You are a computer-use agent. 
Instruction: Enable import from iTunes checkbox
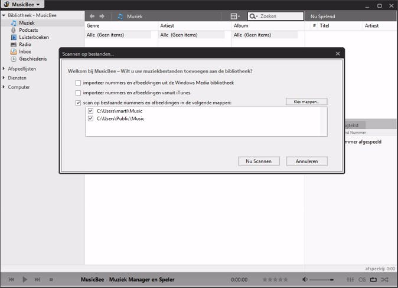click(78, 93)
